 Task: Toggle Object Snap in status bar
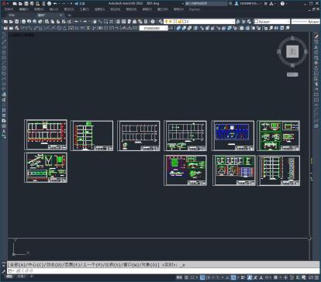(233, 277)
